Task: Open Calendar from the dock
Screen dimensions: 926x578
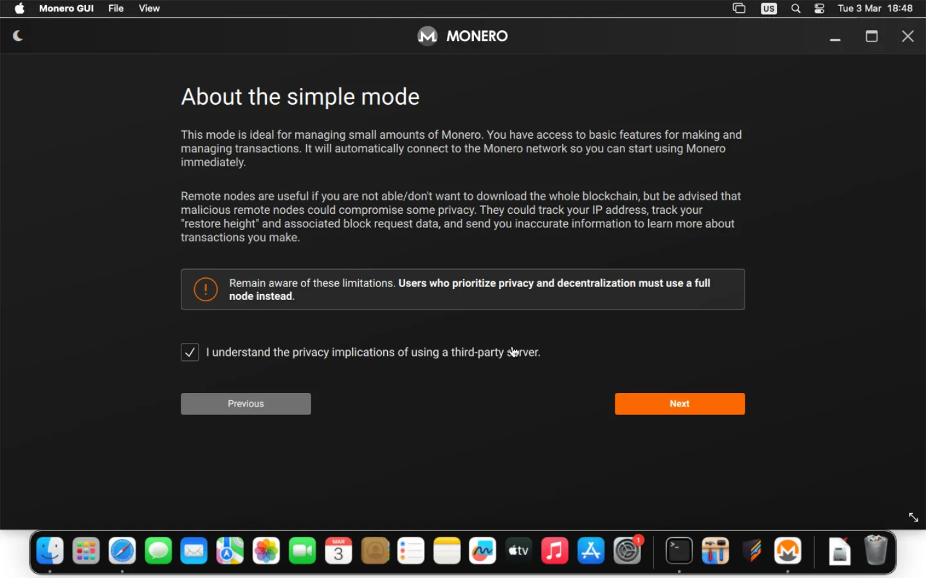Action: click(x=339, y=551)
